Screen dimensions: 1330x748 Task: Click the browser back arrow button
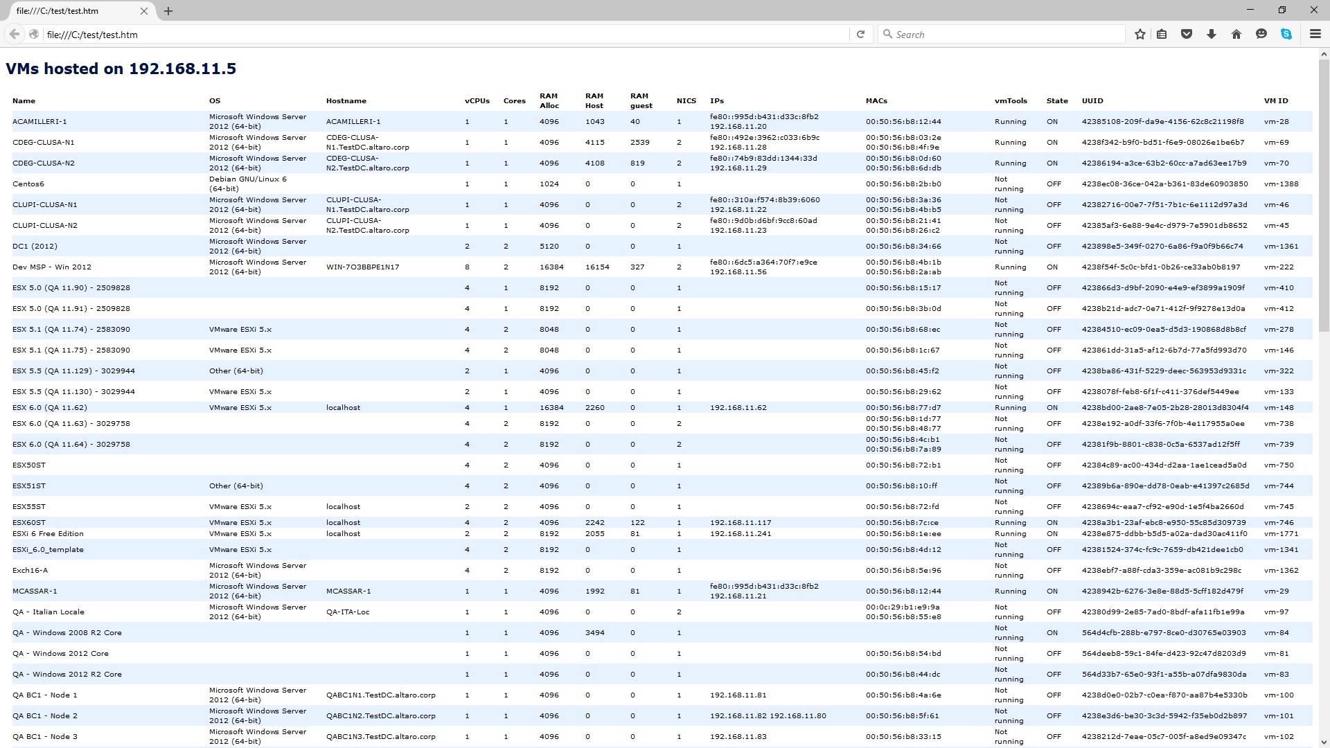coord(14,34)
